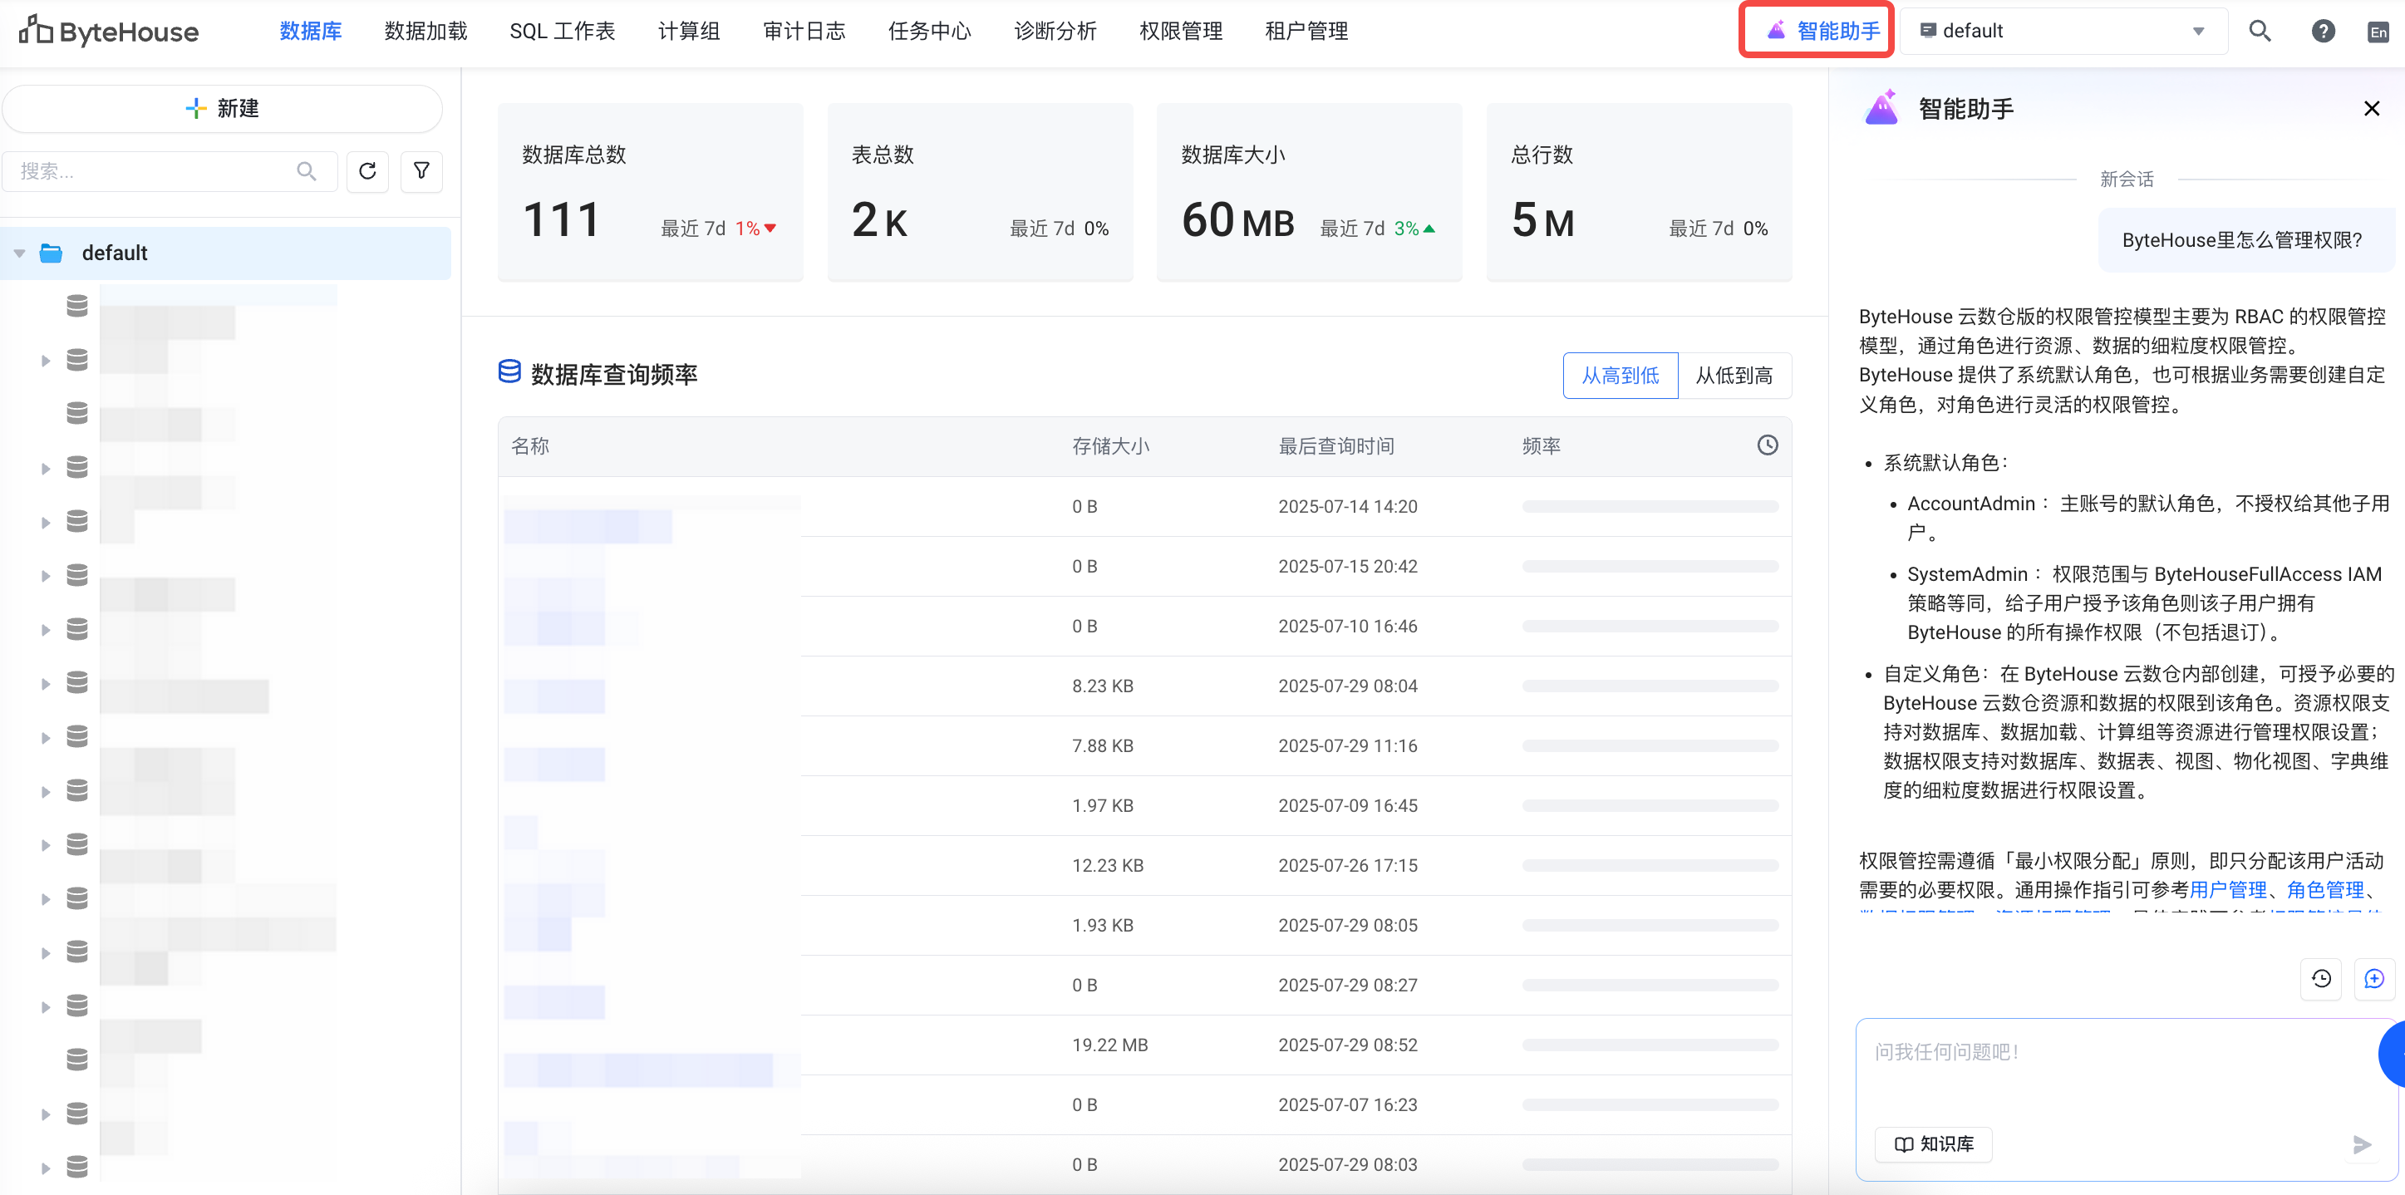Open the database filter funnel icon
2405x1195 pixels.
pyautogui.click(x=421, y=171)
